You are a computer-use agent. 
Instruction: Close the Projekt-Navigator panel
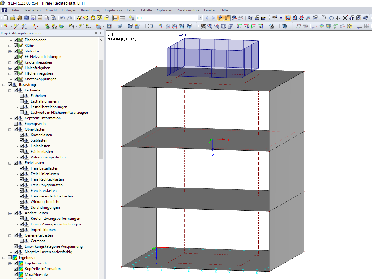point(101,33)
